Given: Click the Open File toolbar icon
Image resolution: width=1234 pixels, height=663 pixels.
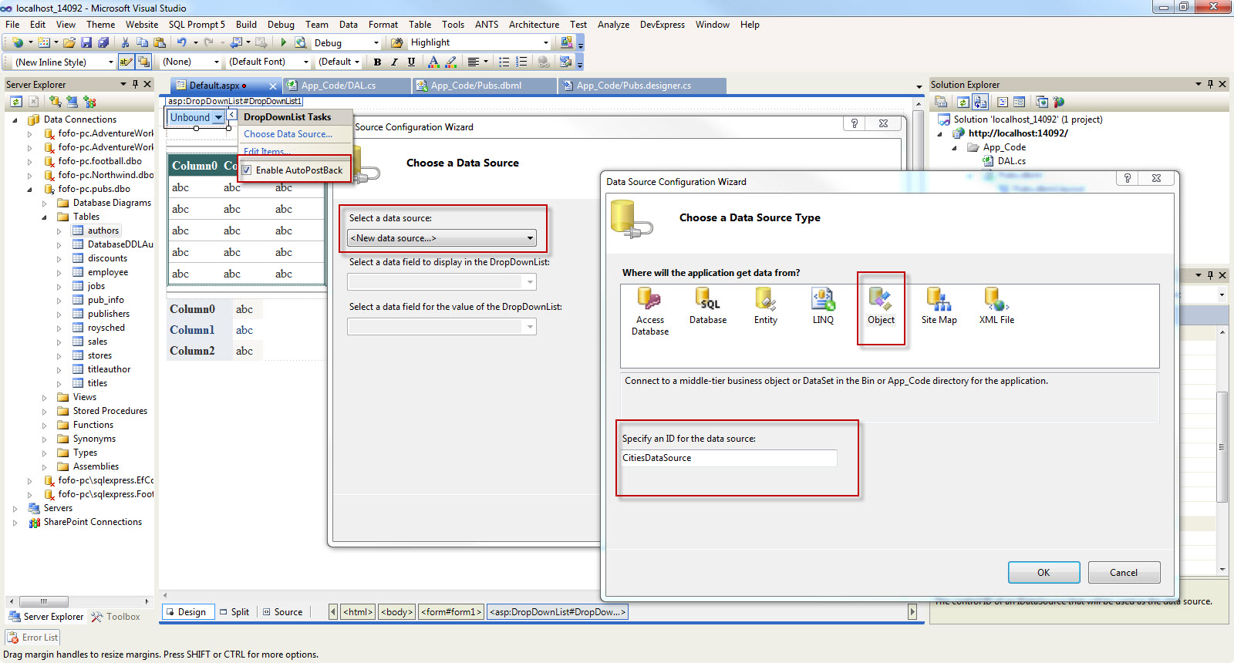Looking at the screenshot, I should (69, 42).
